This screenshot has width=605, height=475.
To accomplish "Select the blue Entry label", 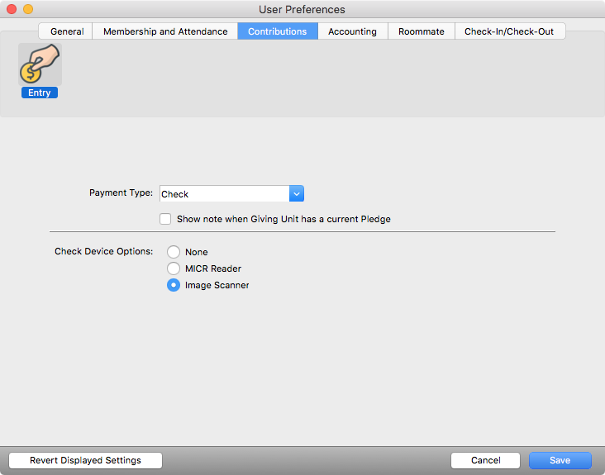I will click(40, 93).
